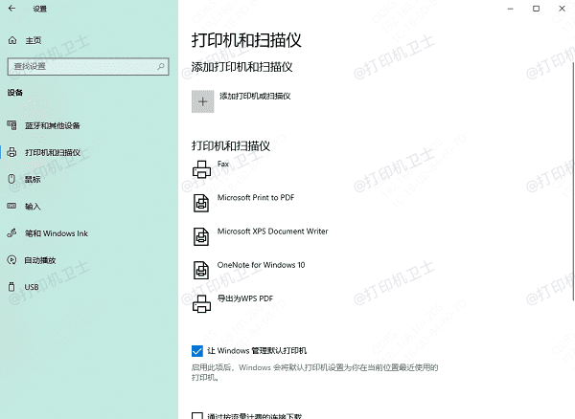
Task: Minimize the settings window
Action: pyautogui.click(x=510, y=9)
